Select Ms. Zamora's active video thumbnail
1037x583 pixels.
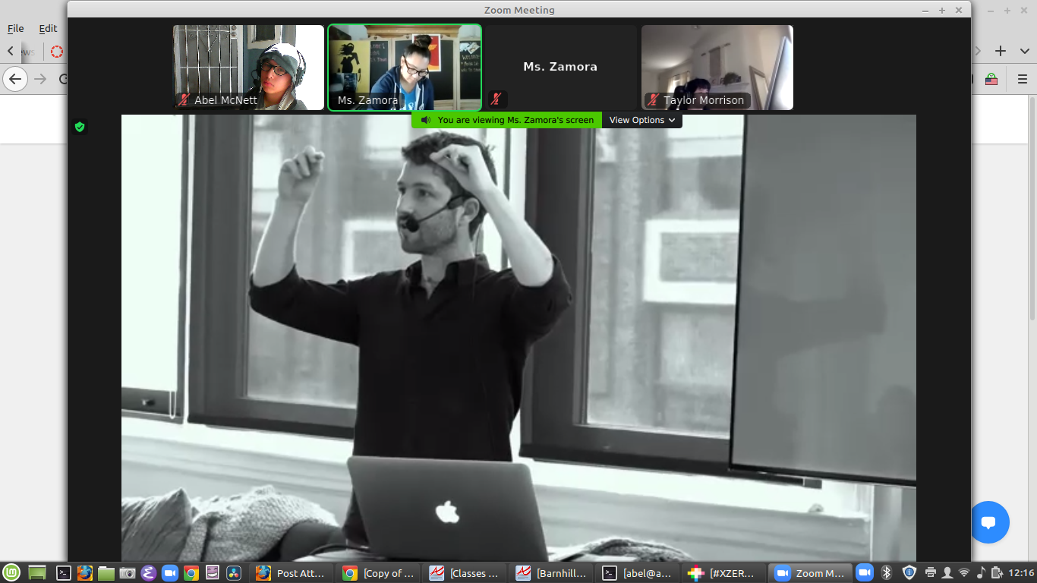pyautogui.click(x=405, y=68)
